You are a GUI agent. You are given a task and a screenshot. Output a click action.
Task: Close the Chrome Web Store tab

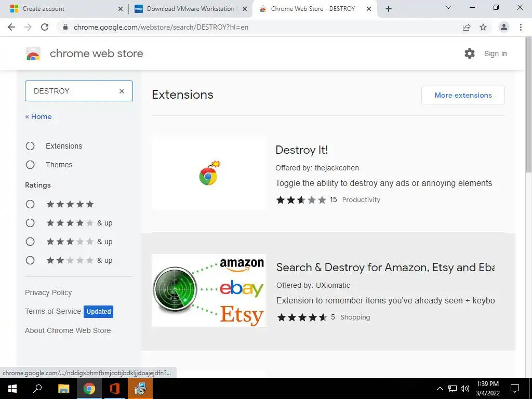tap(369, 9)
